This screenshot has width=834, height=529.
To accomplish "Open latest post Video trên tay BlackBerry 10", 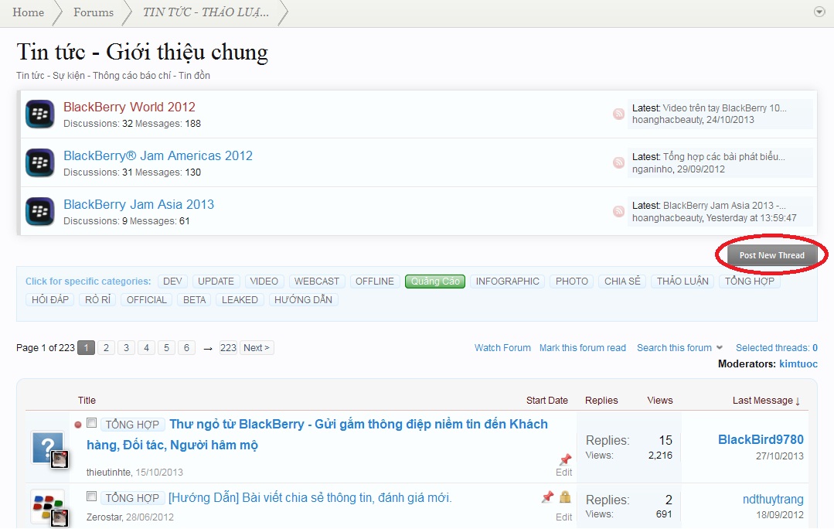I will click(x=724, y=108).
